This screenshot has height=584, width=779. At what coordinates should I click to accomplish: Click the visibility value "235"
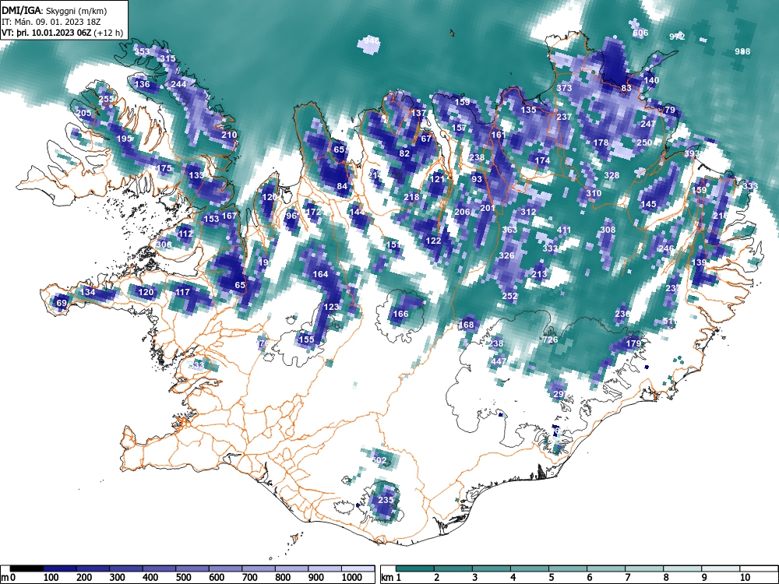tap(386, 500)
